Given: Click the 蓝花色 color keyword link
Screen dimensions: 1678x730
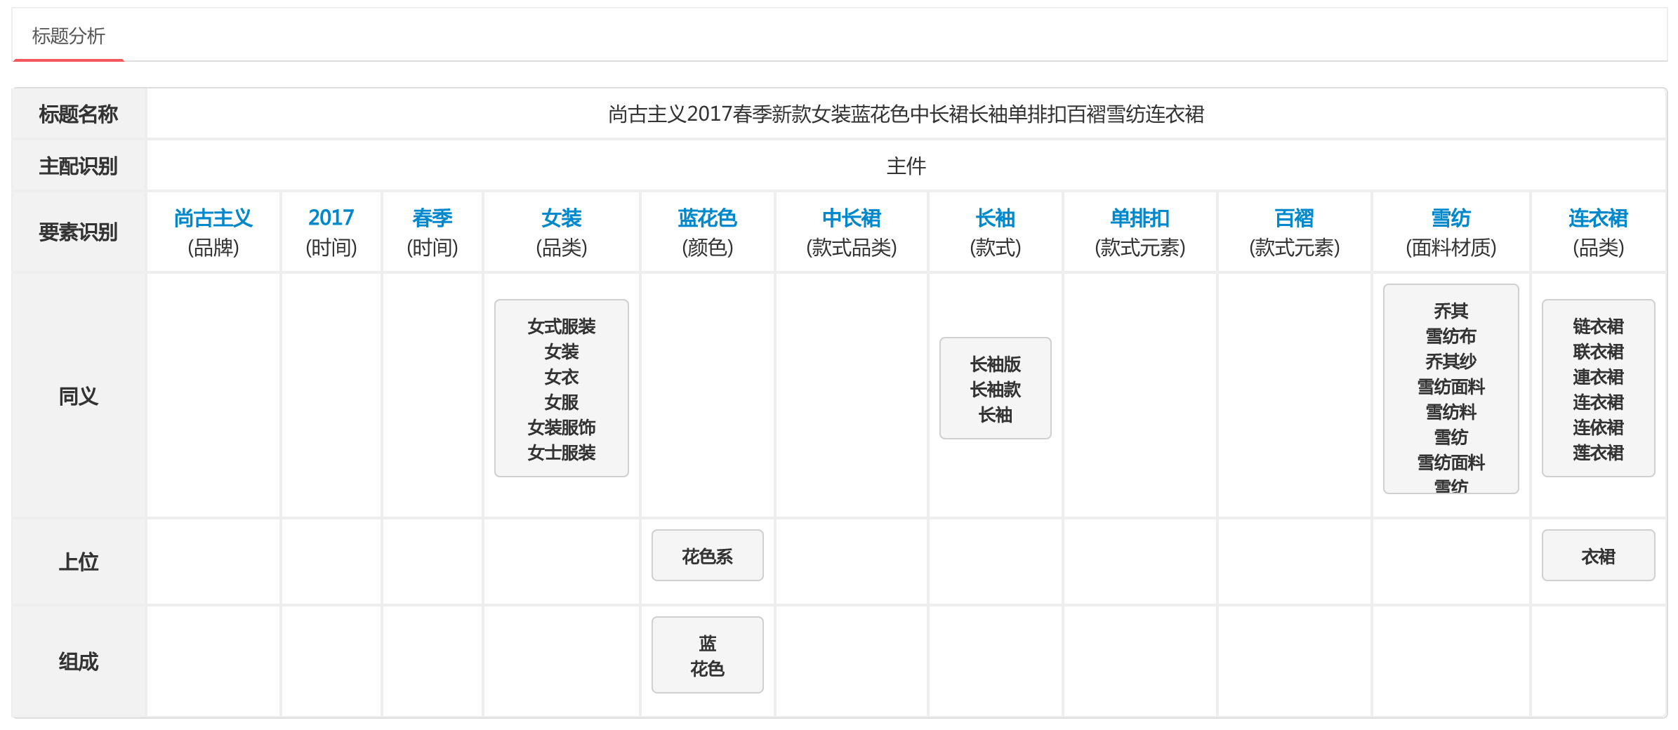Looking at the screenshot, I should click(708, 218).
